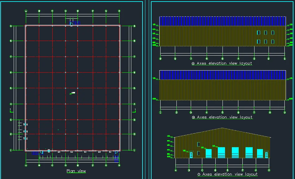This screenshot has width=295, height=179.
Task: Select the top elevation view layout title
Action: click(222, 63)
